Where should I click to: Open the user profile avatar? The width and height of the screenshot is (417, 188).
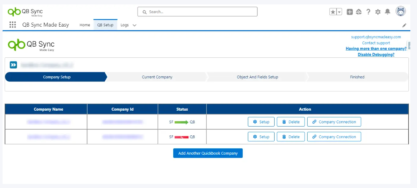coord(401,11)
